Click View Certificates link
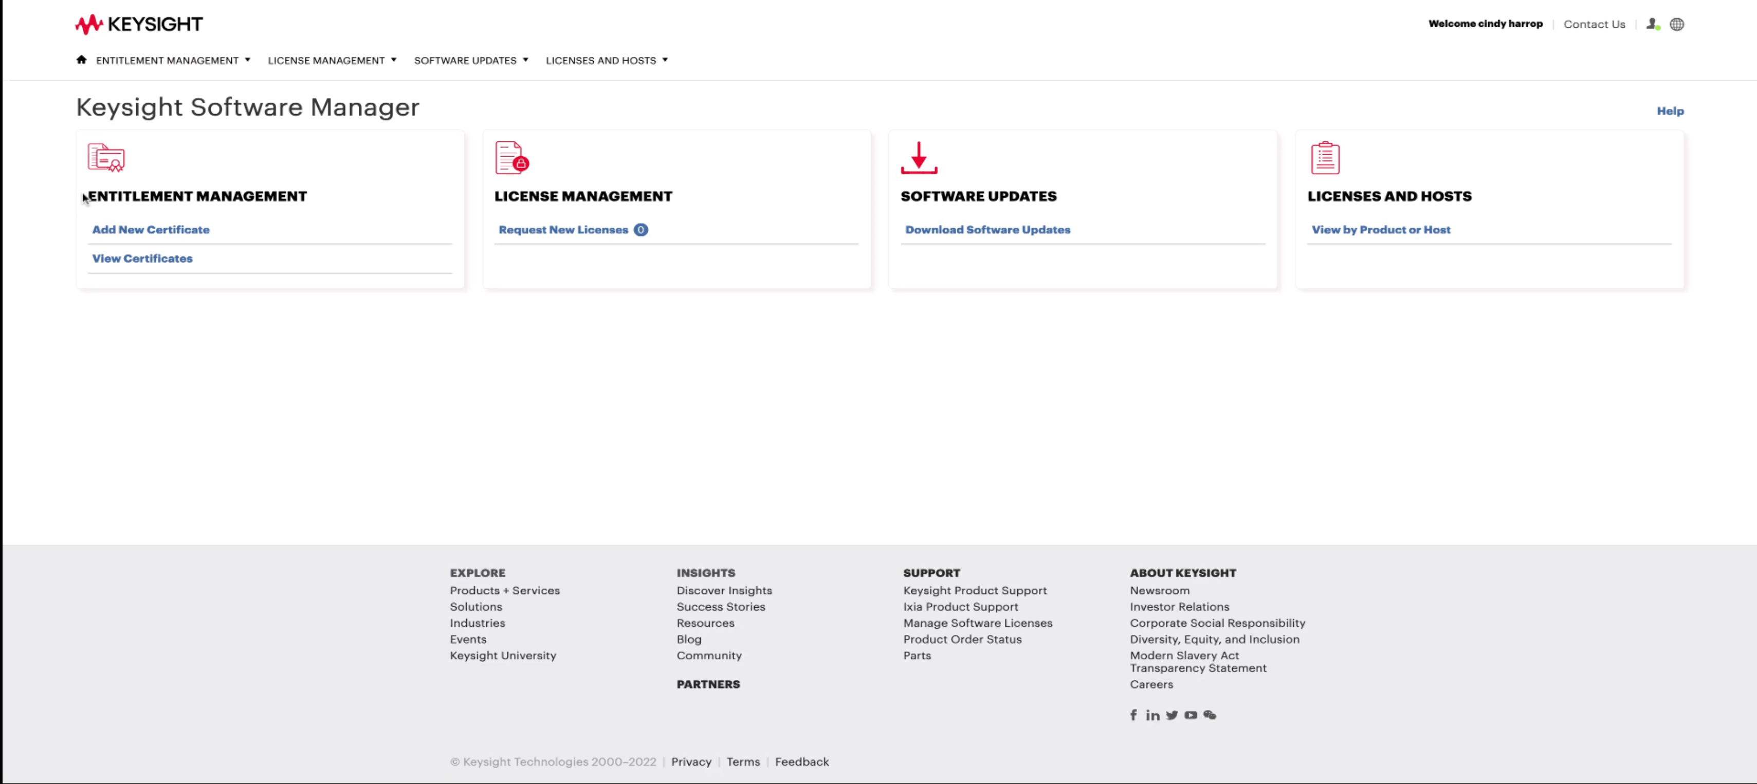This screenshot has width=1757, height=784. click(142, 258)
